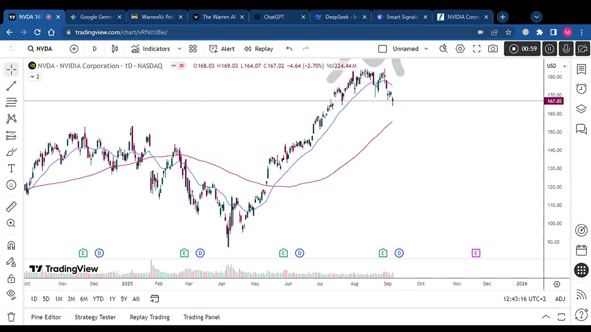Start bar Replay mode
591x332 pixels.
[x=259, y=48]
